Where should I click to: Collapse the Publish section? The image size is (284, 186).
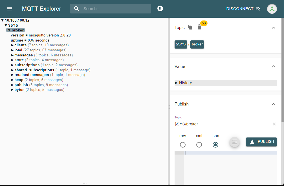[x=274, y=104]
